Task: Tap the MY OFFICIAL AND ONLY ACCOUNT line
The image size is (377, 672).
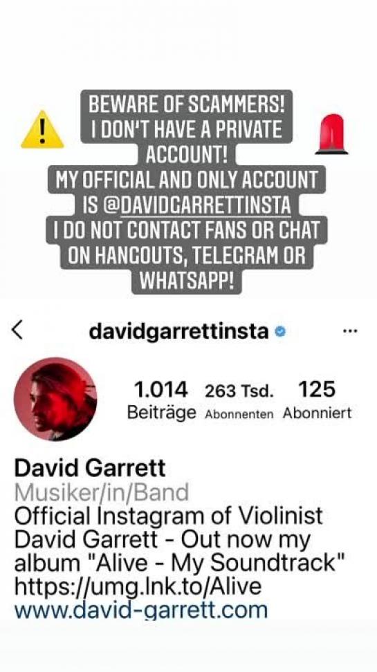Action: click(x=187, y=180)
